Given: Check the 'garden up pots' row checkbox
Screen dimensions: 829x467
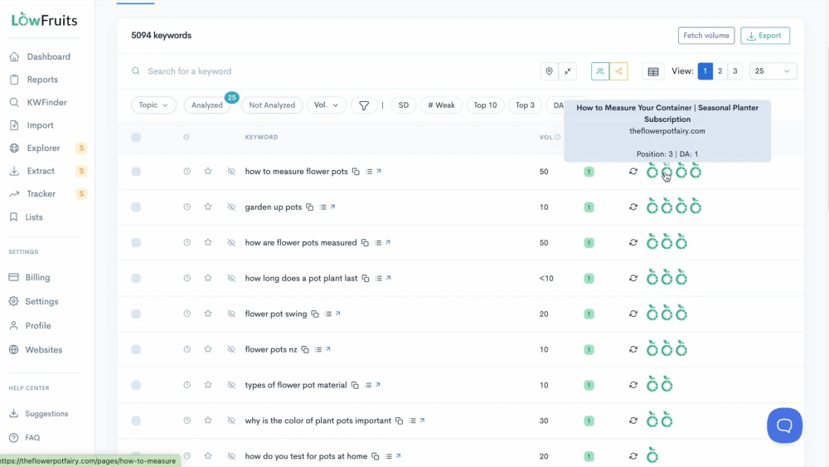Looking at the screenshot, I should pos(136,207).
